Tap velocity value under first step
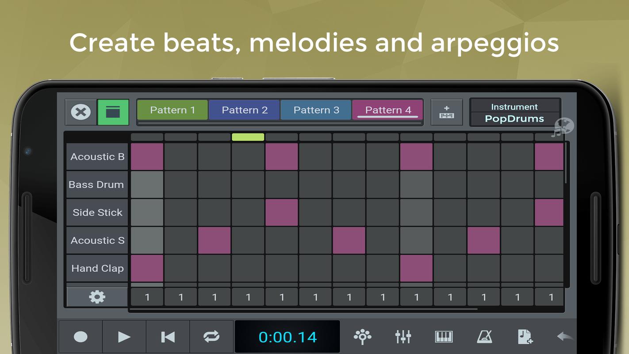 (x=147, y=297)
